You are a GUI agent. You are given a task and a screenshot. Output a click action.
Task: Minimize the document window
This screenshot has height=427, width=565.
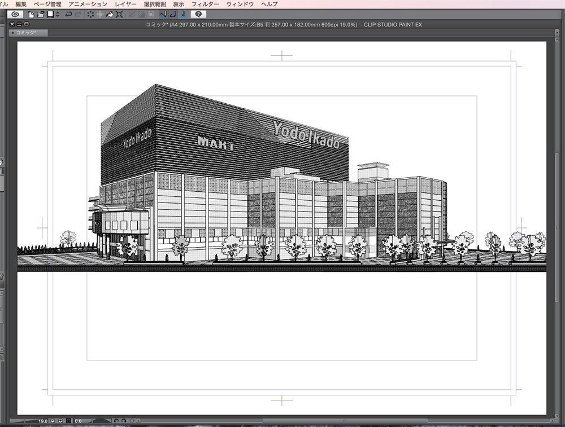[x=19, y=24]
